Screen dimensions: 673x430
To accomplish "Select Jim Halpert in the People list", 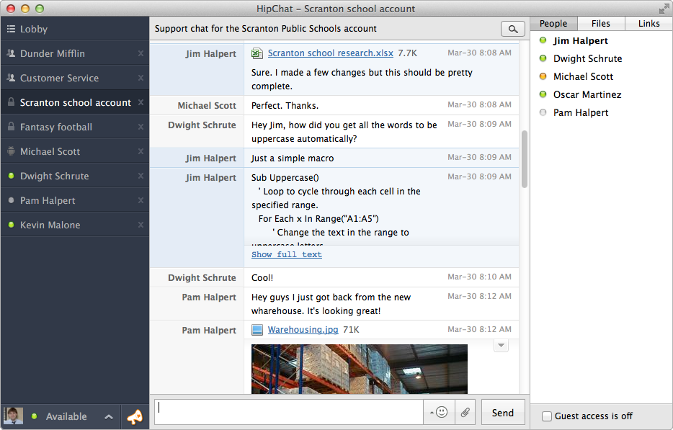I will click(580, 41).
